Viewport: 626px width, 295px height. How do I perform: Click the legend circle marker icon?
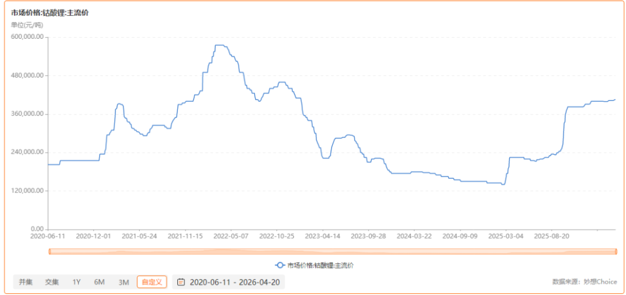(x=280, y=265)
